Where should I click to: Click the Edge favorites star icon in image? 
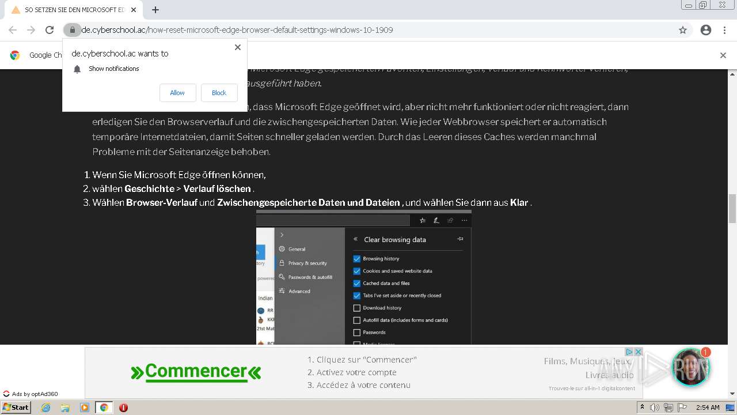[x=423, y=220]
